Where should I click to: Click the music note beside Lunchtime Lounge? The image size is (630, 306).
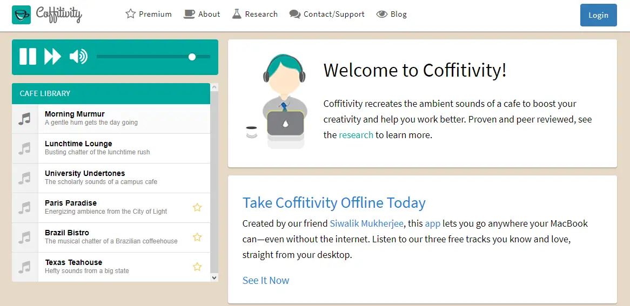[25, 148]
